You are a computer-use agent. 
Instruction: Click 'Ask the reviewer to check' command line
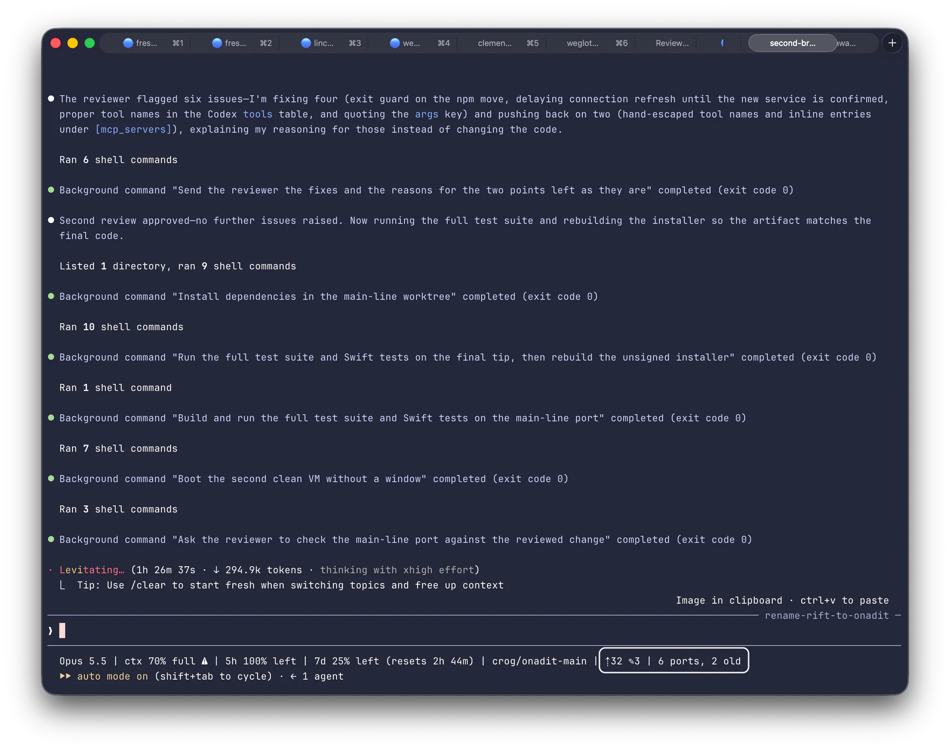tap(406, 540)
